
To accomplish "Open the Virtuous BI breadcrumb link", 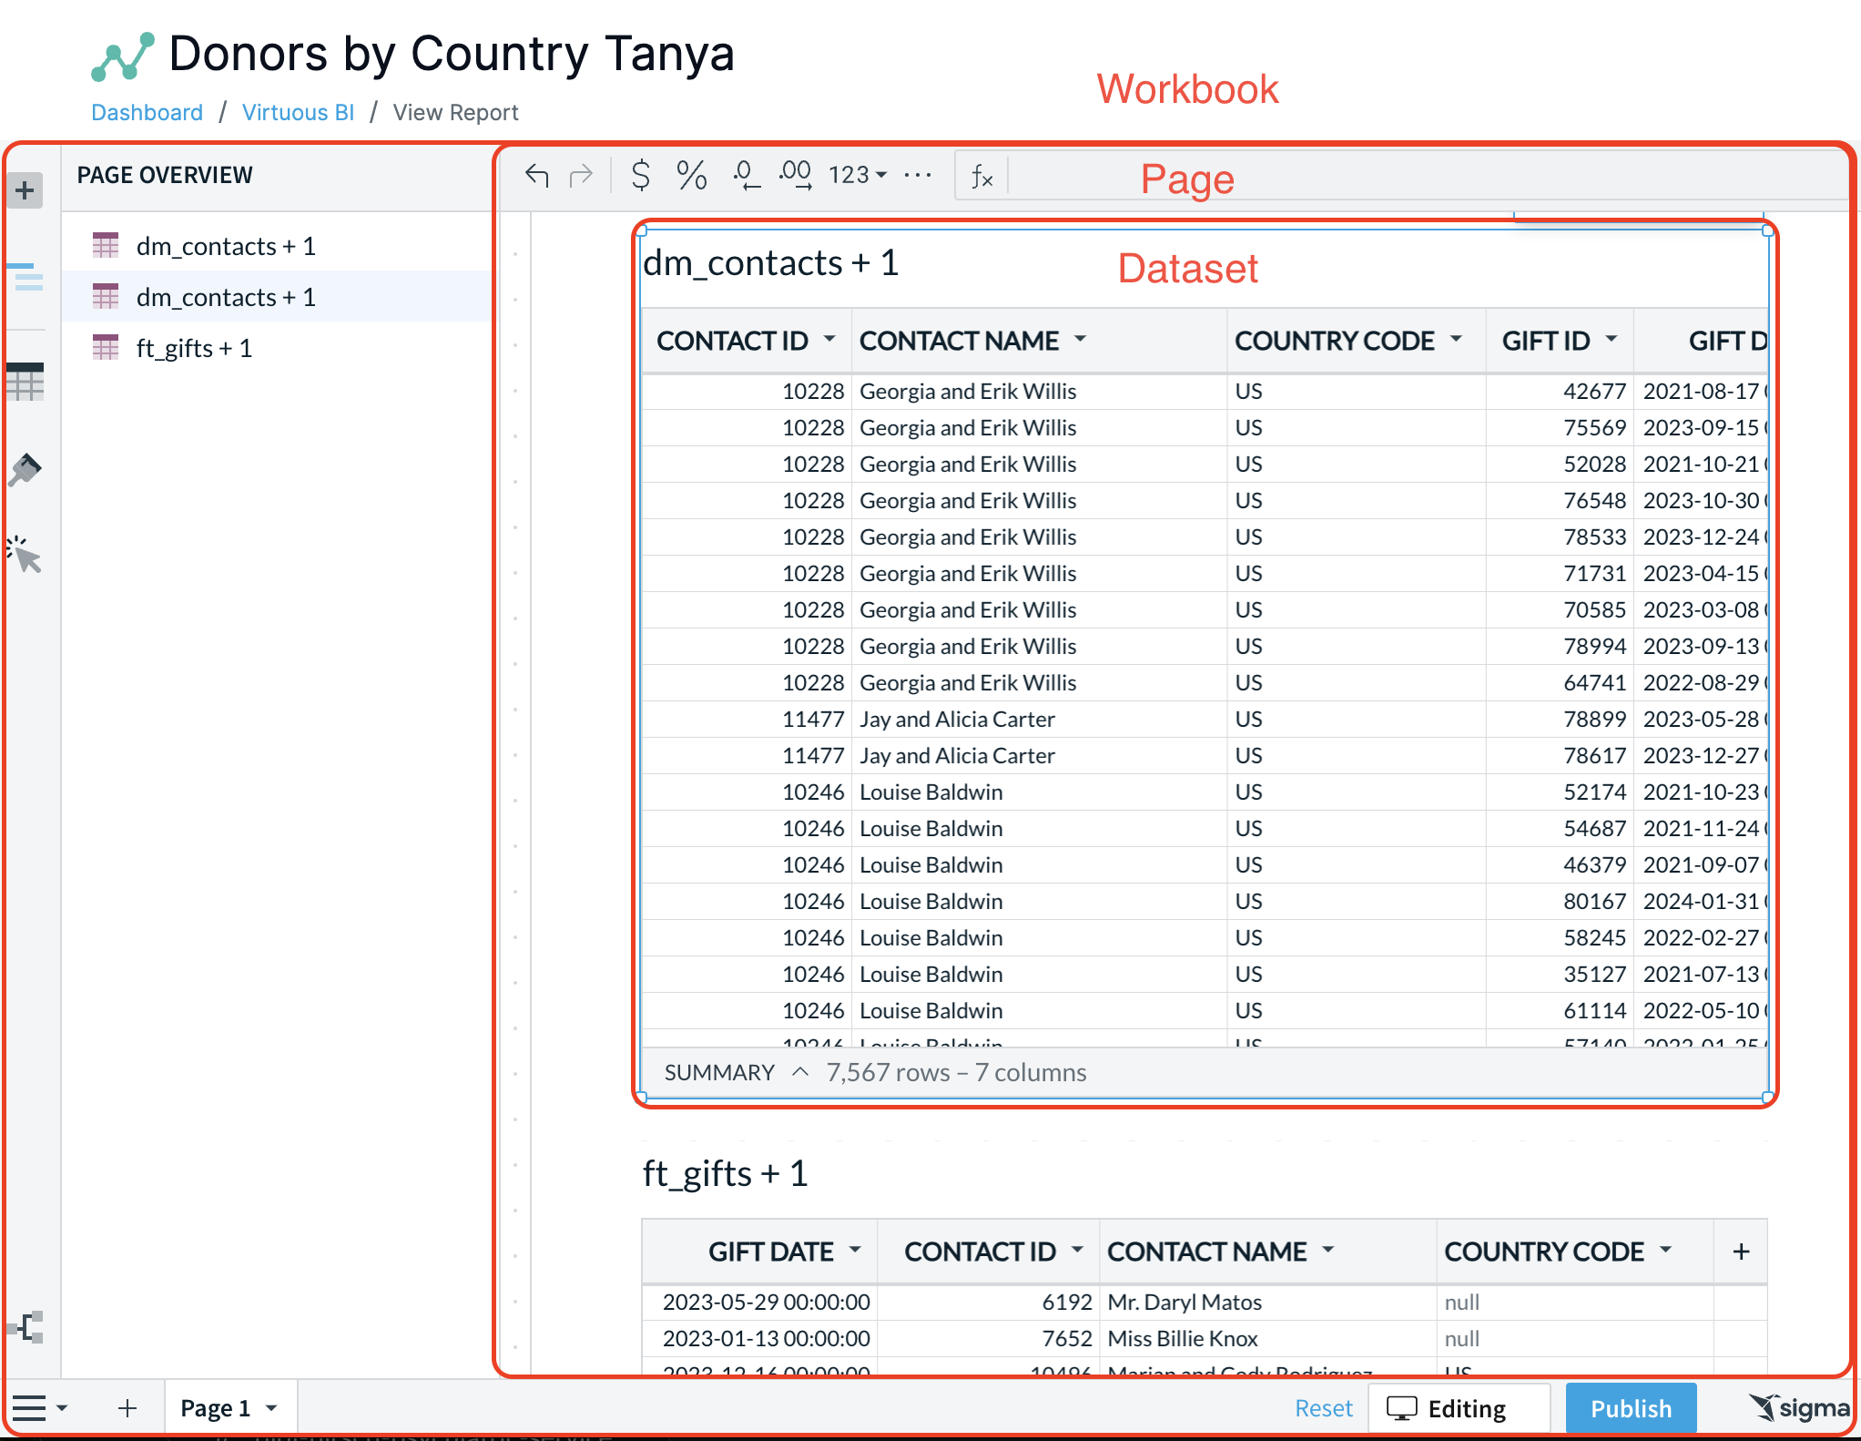I will [x=298, y=112].
